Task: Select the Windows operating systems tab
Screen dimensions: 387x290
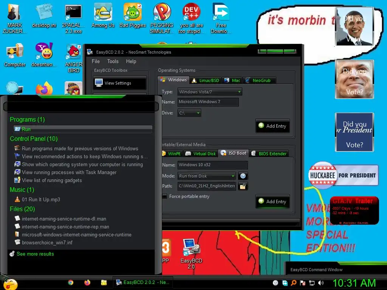Action: pos(173,80)
